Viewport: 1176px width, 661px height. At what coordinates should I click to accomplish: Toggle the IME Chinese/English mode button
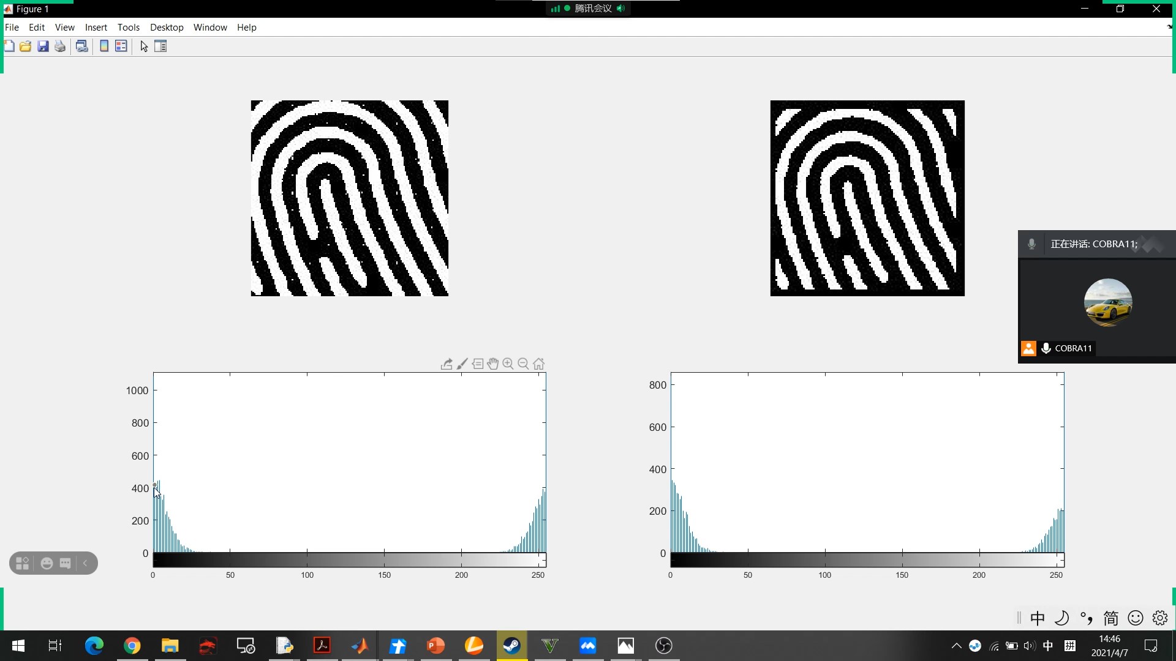click(x=1038, y=618)
